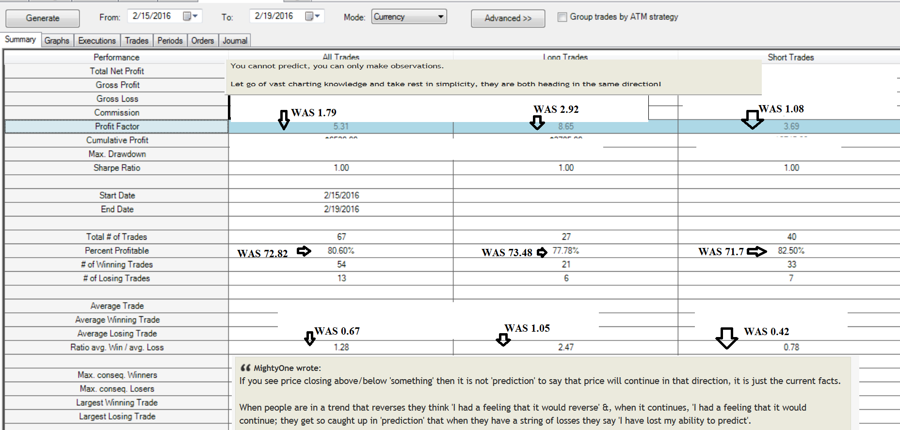Viewport: 900px width, 430px height.
Task: Click the Percent Profitable row label
Action: click(117, 250)
